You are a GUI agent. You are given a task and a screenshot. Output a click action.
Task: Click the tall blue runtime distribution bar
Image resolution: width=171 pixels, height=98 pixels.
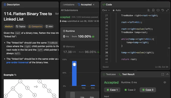[74, 73]
